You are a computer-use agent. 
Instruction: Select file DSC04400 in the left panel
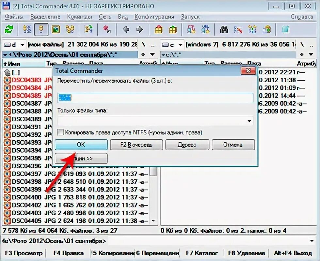[x=76, y=197]
